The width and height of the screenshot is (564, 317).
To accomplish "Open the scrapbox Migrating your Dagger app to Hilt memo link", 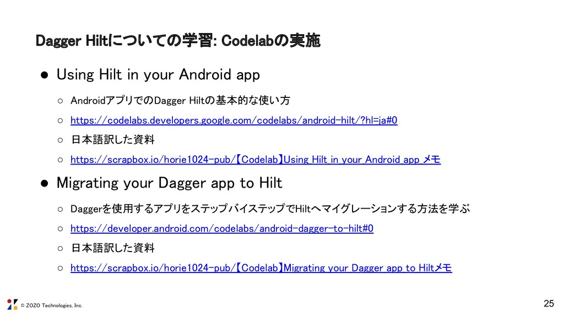I will click(x=261, y=268).
